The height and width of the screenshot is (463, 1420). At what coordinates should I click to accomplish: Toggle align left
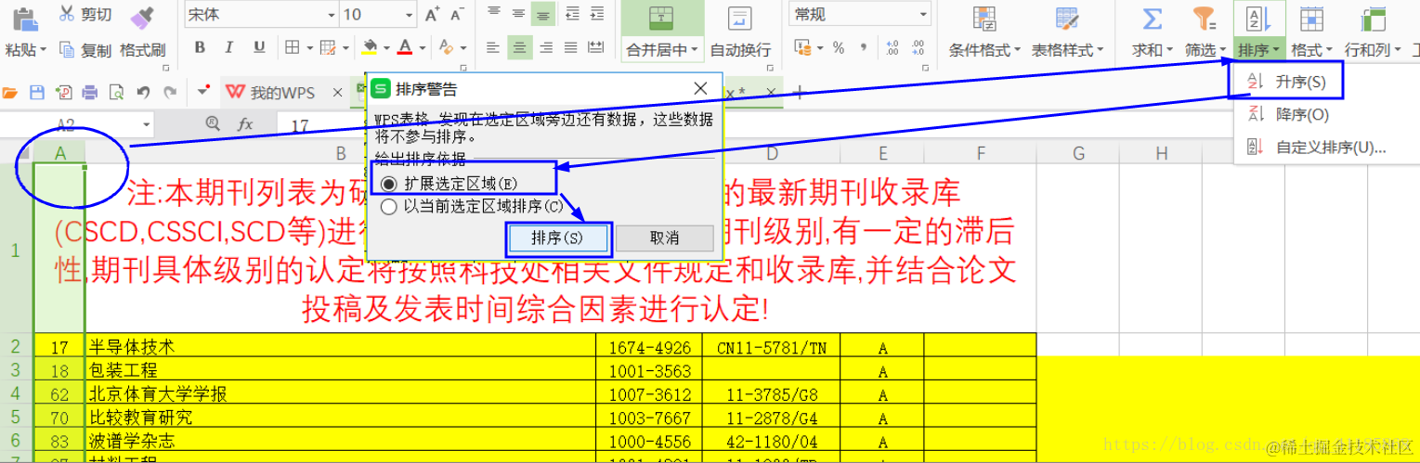pyautogui.click(x=494, y=47)
